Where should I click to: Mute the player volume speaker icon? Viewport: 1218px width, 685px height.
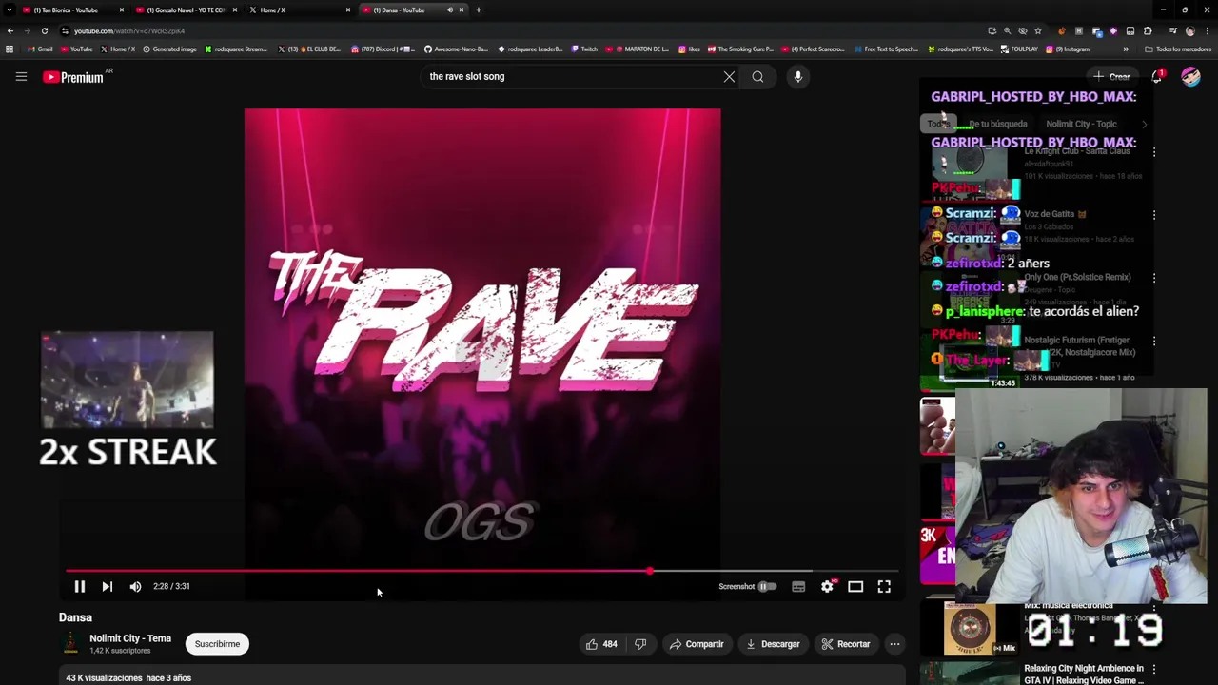(135, 587)
